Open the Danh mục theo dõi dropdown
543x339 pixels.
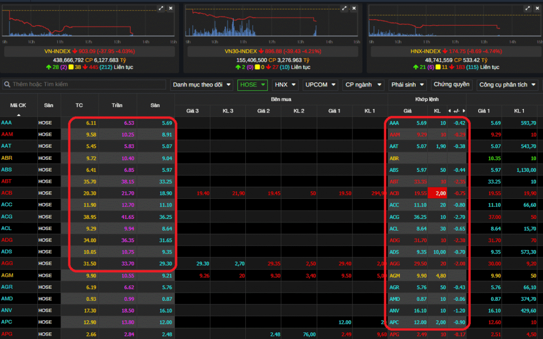click(202, 85)
